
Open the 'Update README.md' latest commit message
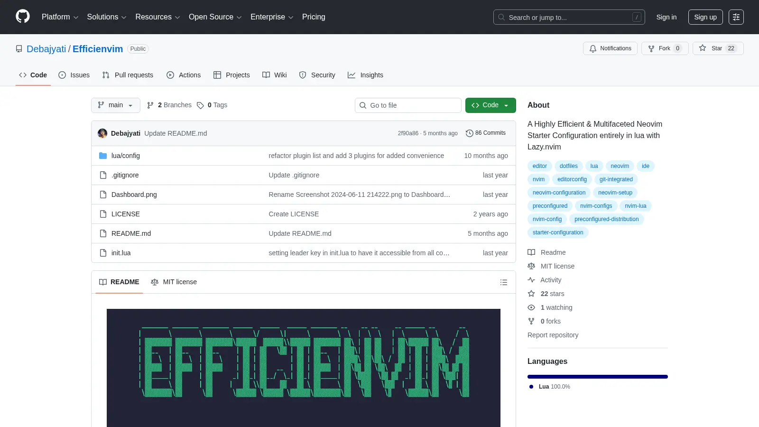coord(176,133)
